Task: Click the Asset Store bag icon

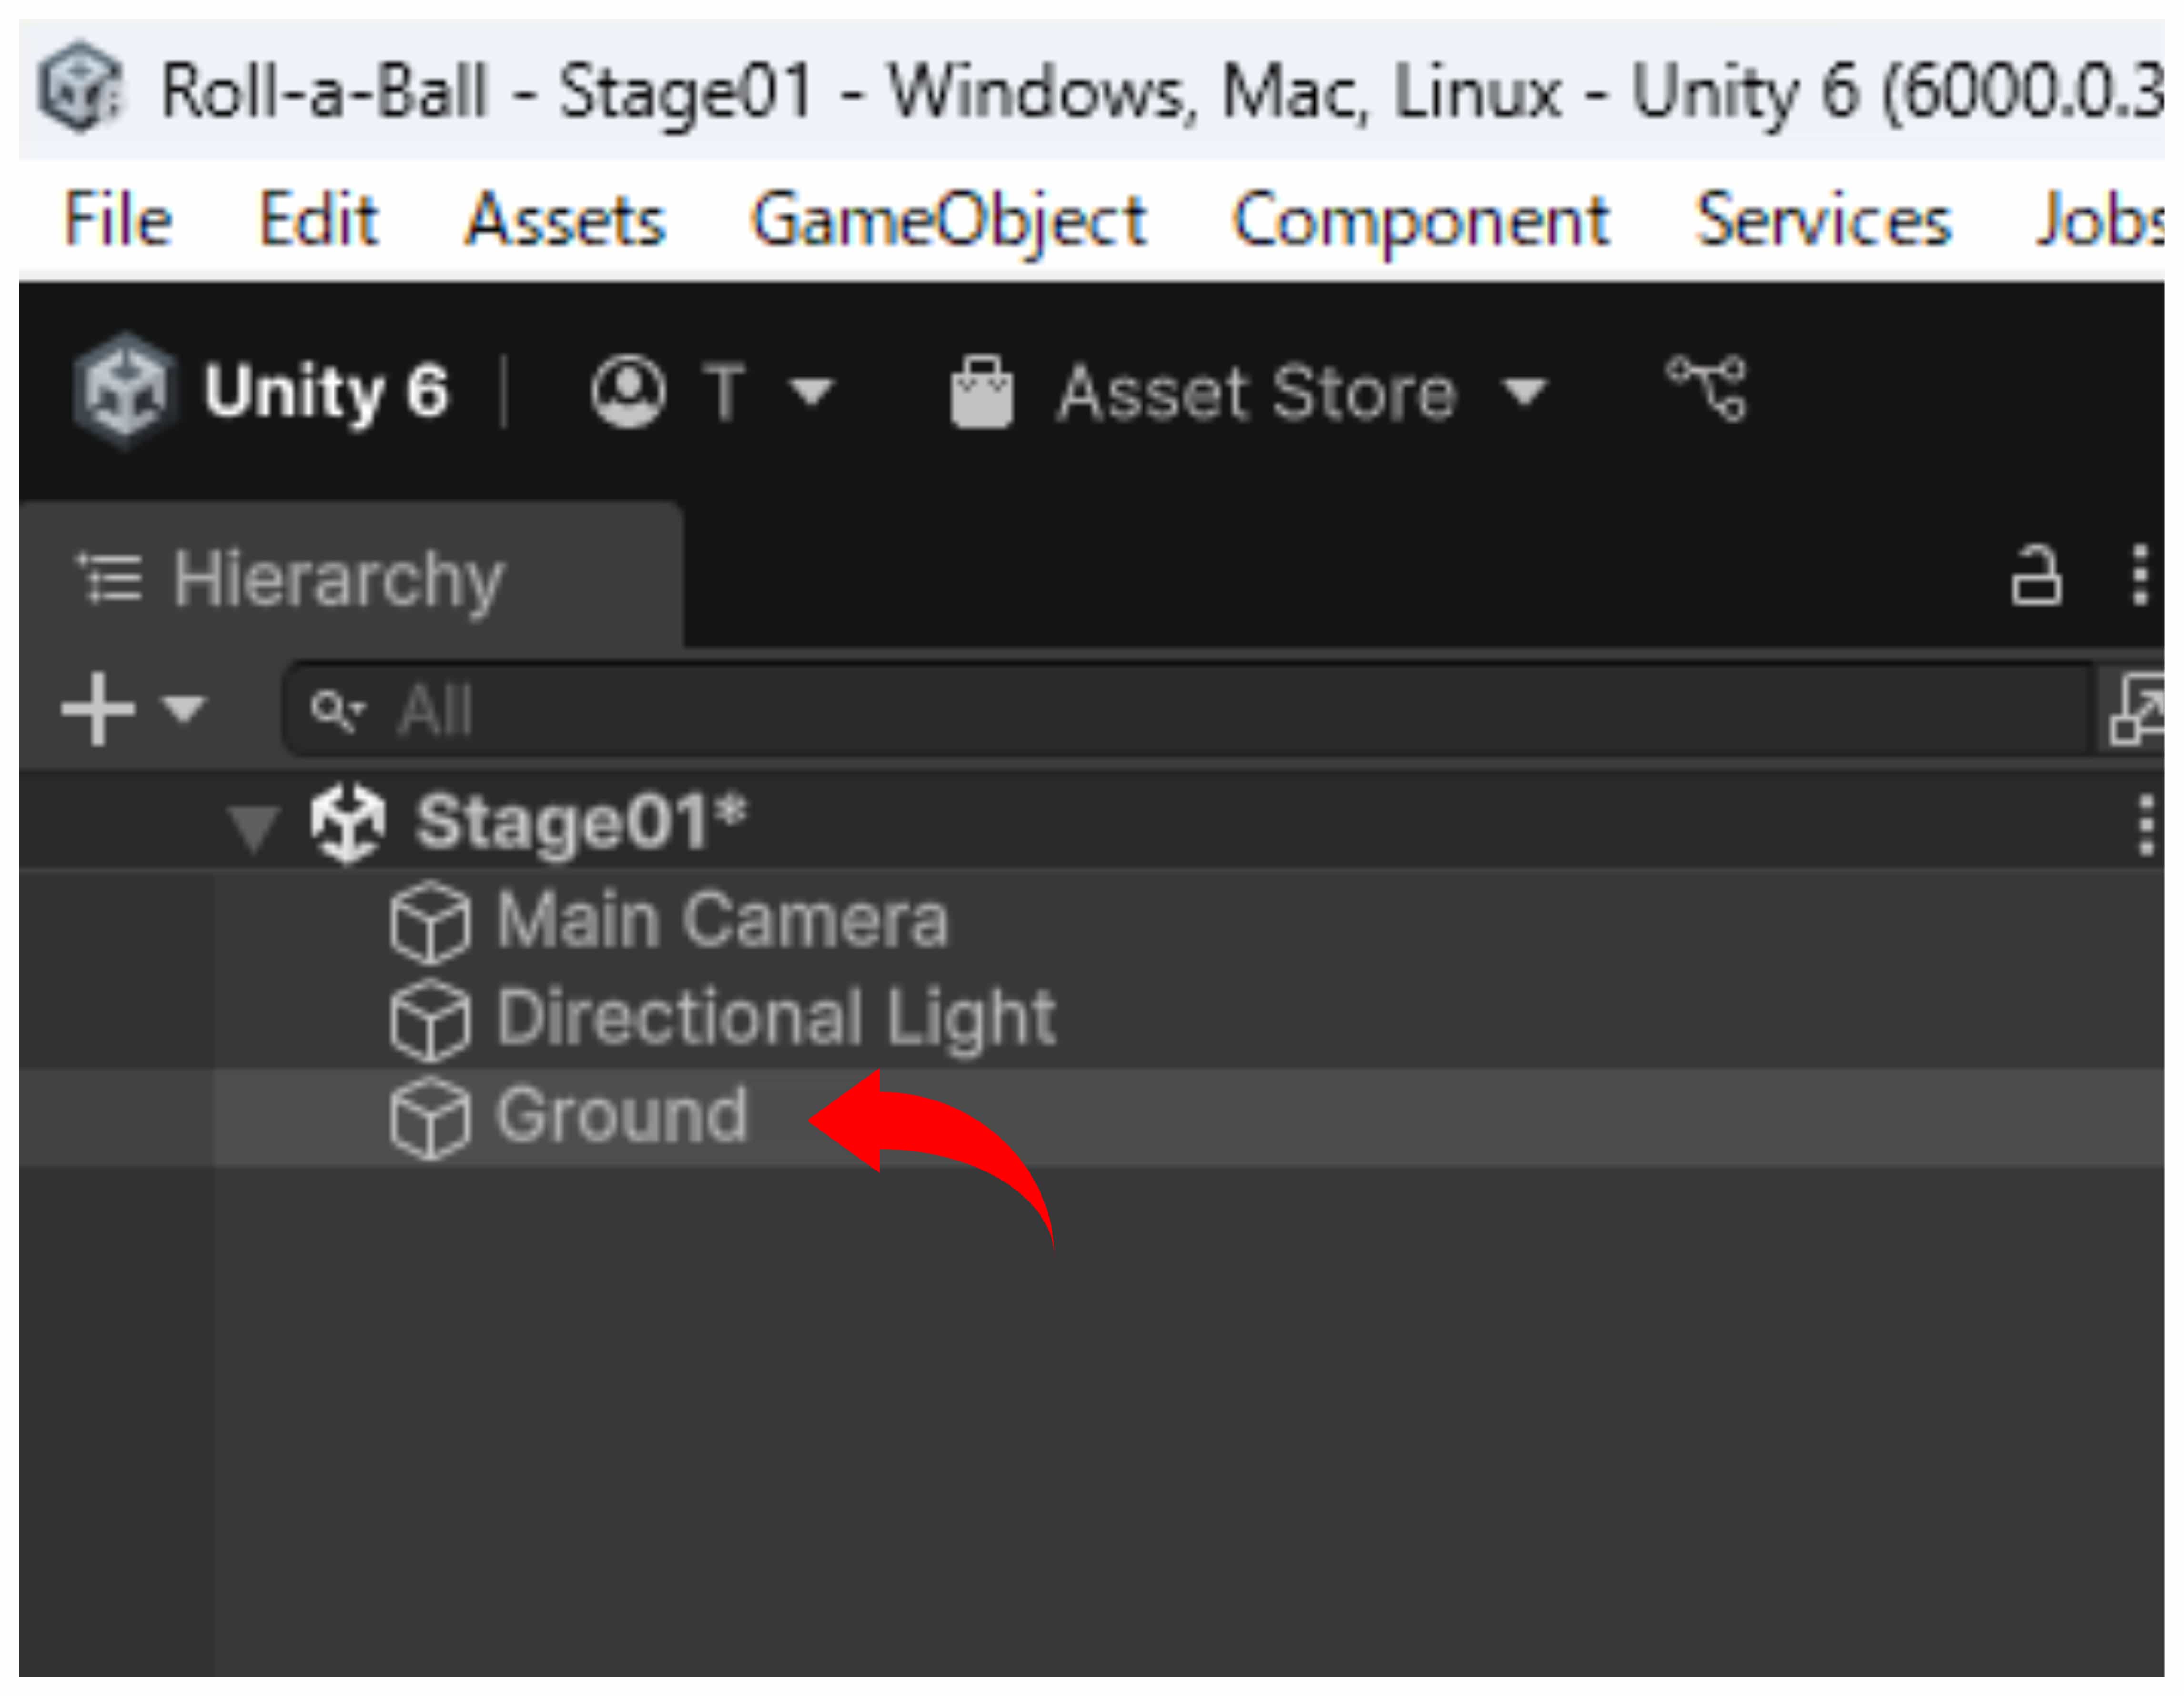Action: [981, 392]
